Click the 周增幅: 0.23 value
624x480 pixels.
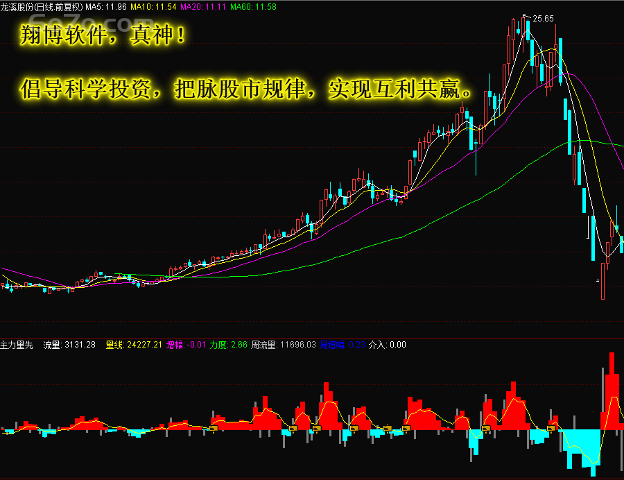coord(343,345)
